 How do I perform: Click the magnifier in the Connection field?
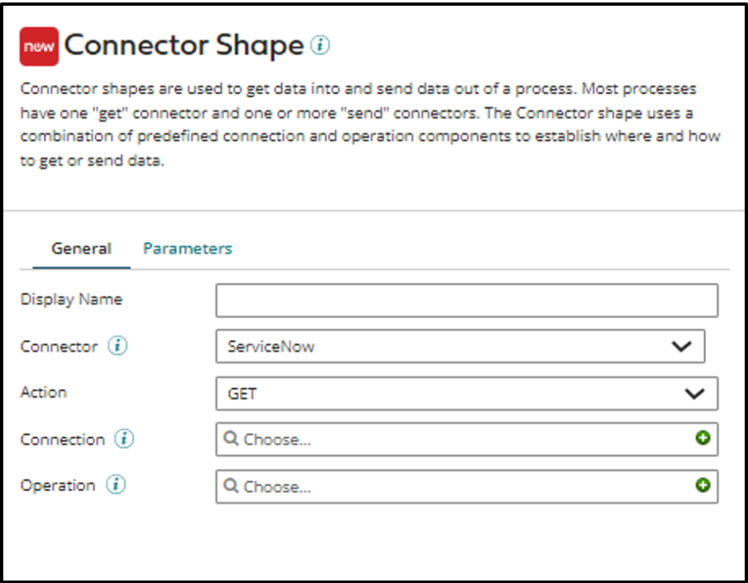coord(232,439)
